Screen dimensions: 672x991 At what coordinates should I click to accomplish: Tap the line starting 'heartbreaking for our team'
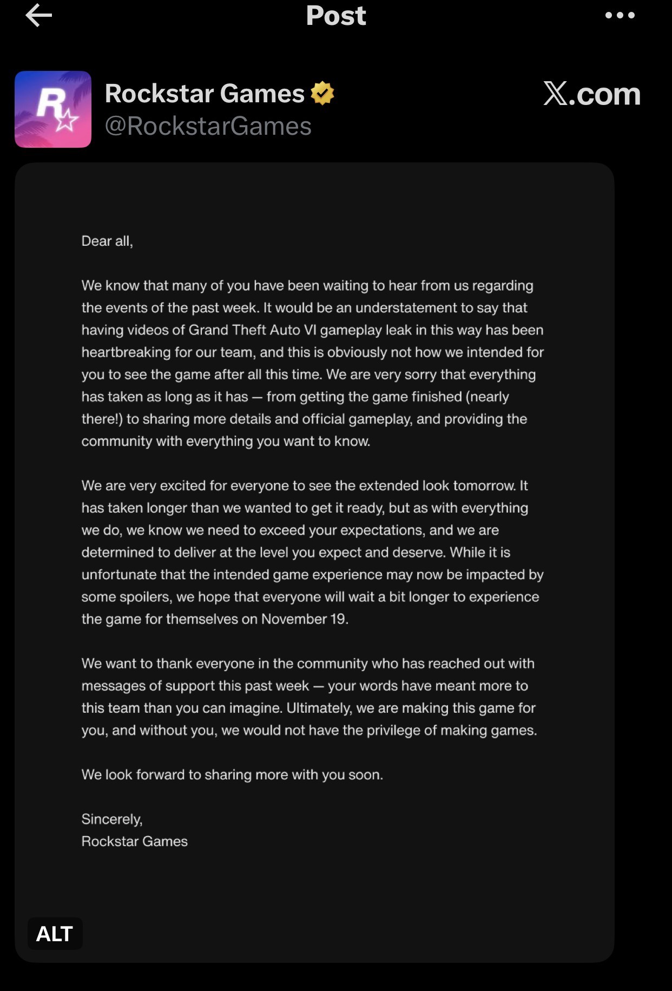point(313,352)
